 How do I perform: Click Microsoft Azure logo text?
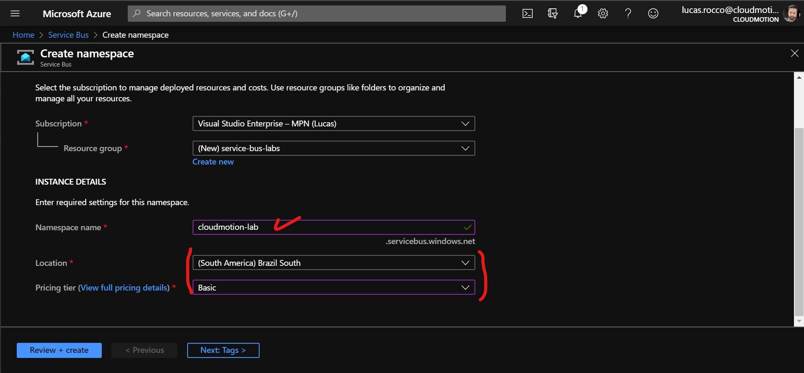(77, 14)
